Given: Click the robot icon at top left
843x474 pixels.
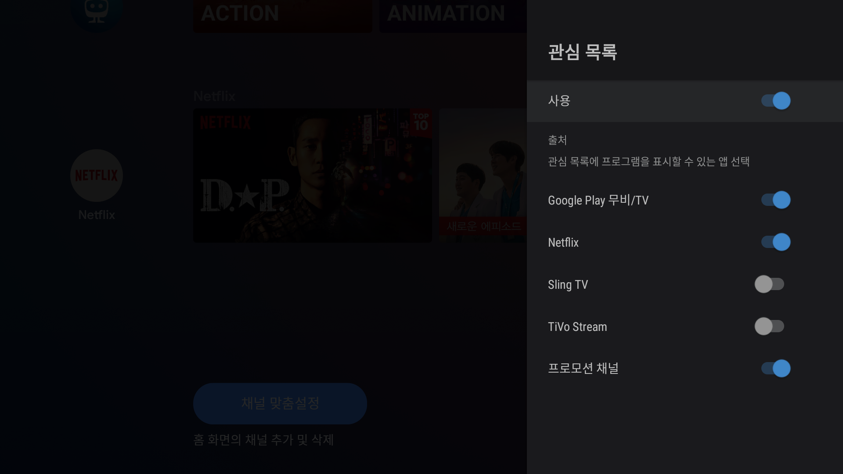Looking at the screenshot, I should click(x=97, y=11).
